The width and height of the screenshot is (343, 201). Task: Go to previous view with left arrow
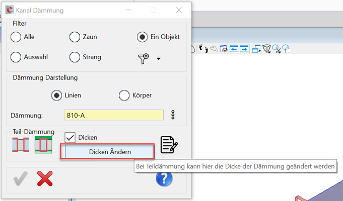point(234,49)
